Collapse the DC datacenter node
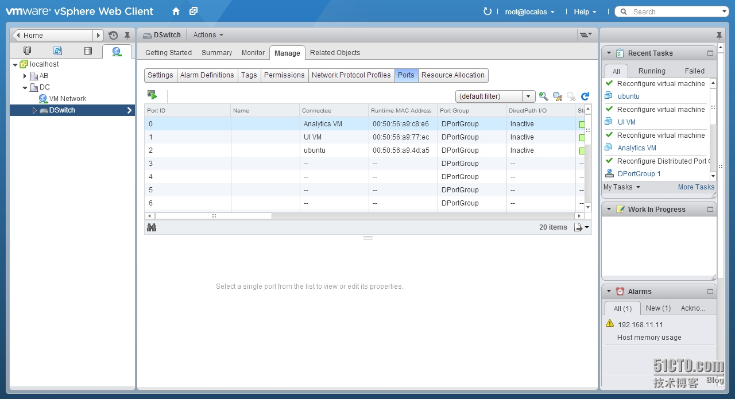This screenshot has height=399, width=735. [25, 87]
